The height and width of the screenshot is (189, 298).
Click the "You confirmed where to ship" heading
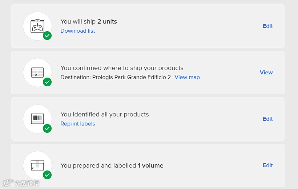(122, 68)
